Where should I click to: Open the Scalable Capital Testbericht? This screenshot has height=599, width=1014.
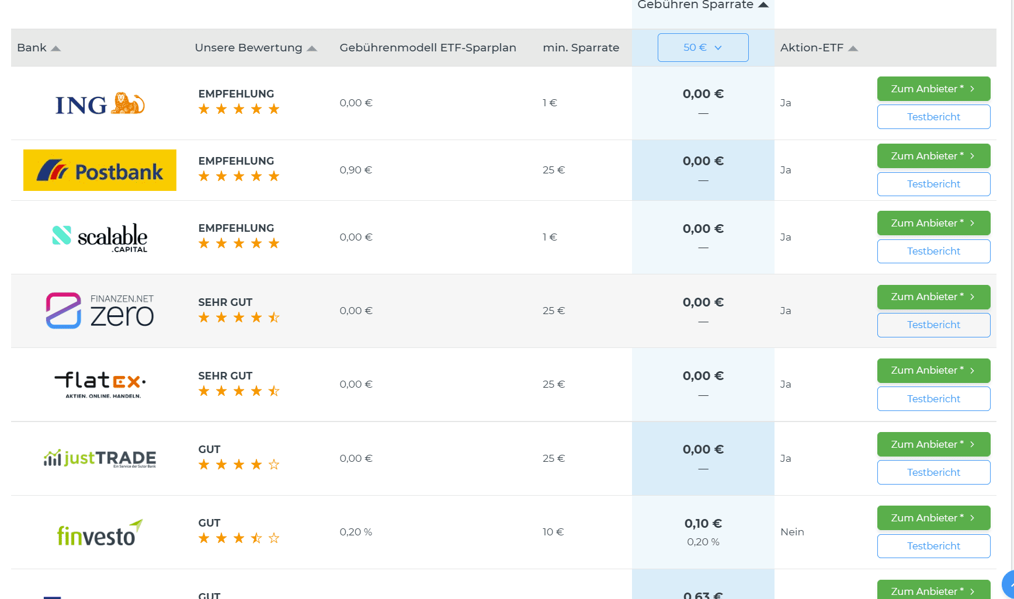(933, 251)
